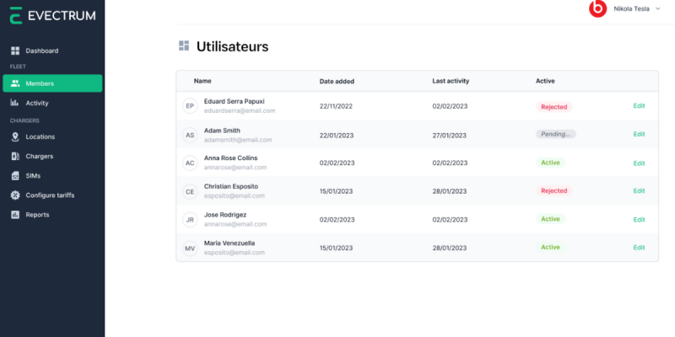Select the Activity bar chart icon
This screenshot has height=337, width=675.
click(14, 103)
